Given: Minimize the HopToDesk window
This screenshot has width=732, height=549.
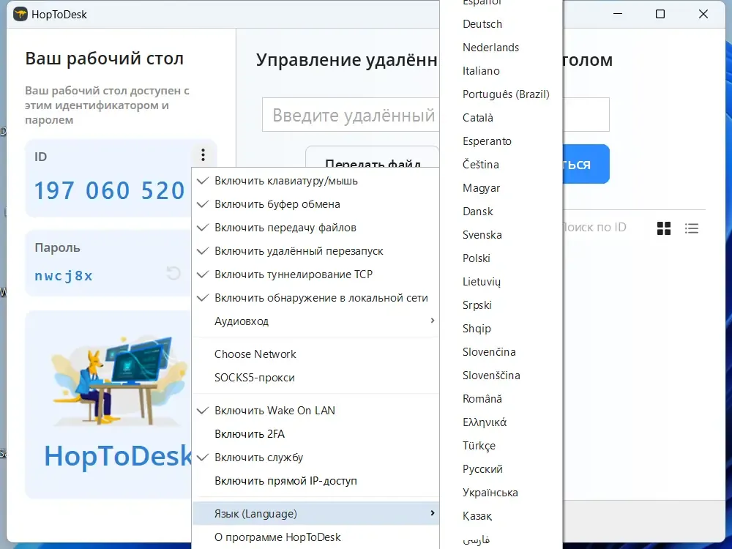Looking at the screenshot, I should point(618,14).
